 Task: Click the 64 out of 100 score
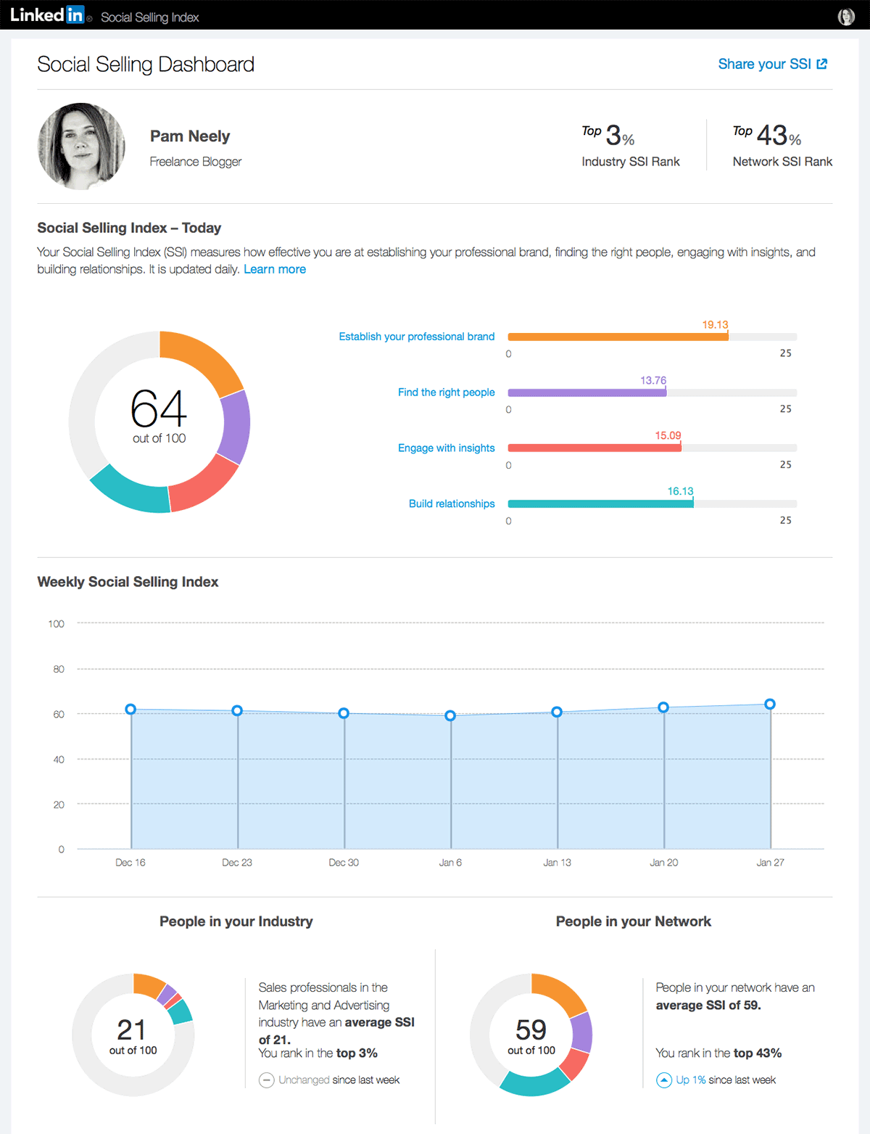(x=159, y=416)
